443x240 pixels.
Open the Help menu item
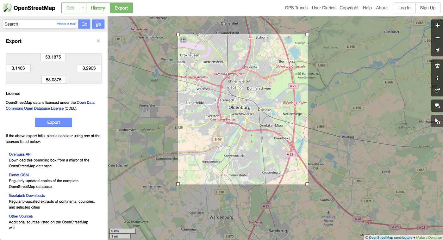tap(367, 8)
